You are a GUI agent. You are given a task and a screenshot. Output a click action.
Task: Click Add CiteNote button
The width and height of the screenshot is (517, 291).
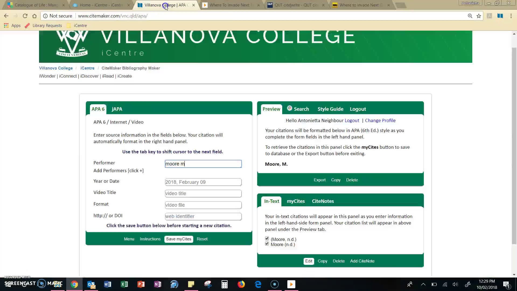(362, 261)
